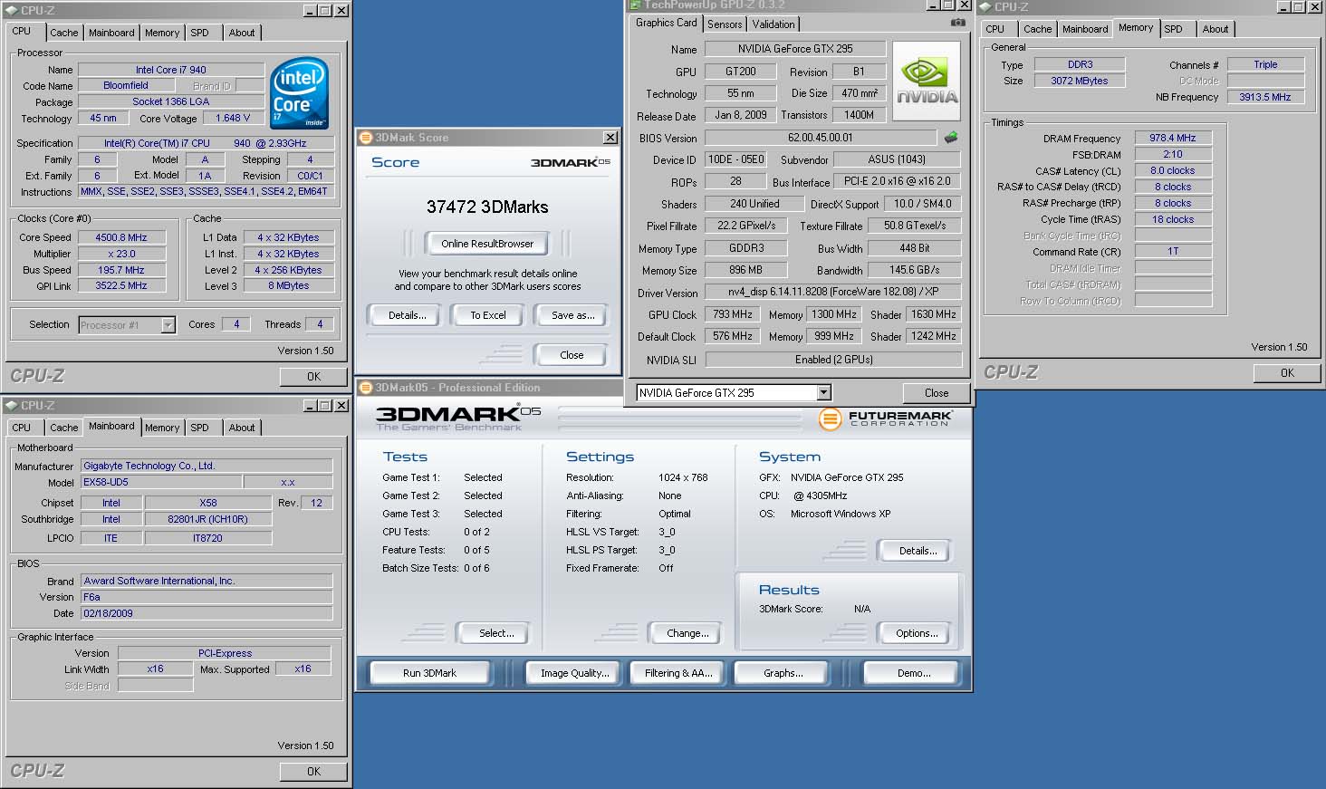The height and width of the screenshot is (789, 1326).
Task: Click the Core Voltage field 1.648 V
Action: click(233, 118)
